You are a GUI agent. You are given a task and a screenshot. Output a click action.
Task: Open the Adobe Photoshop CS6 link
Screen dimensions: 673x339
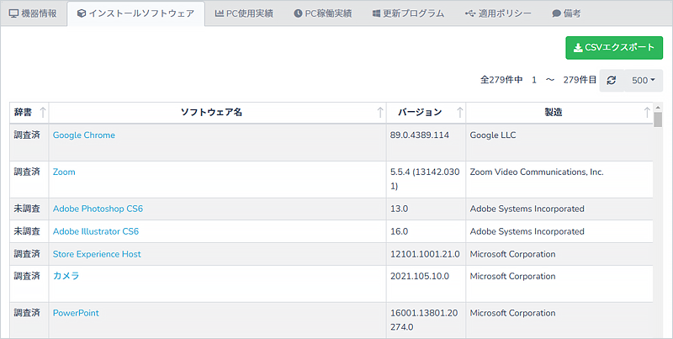(x=98, y=209)
